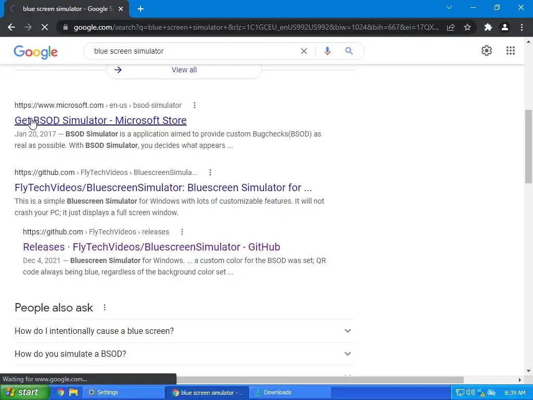Go to the Google homepage via the logo
The height and width of the screenshot is (400, 533).
click(36, 52)
